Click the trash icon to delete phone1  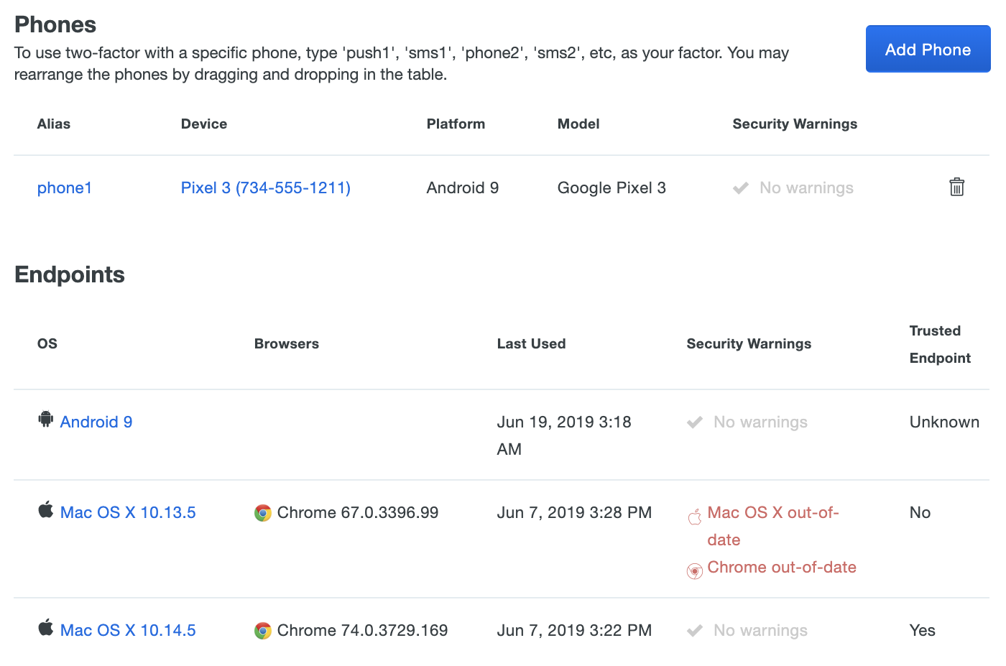coord(956,187)
